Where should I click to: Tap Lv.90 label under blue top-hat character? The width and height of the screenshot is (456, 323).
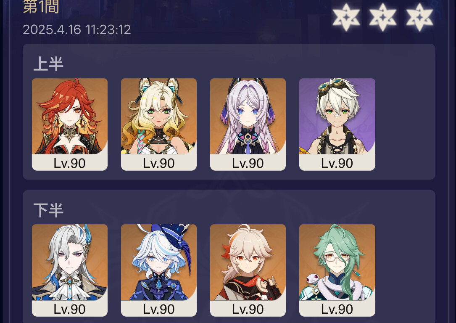(159, 309)
